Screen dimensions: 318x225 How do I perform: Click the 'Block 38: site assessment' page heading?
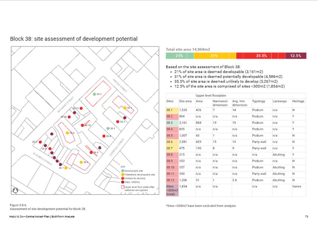pyautogui.click(x=74, y=39)
